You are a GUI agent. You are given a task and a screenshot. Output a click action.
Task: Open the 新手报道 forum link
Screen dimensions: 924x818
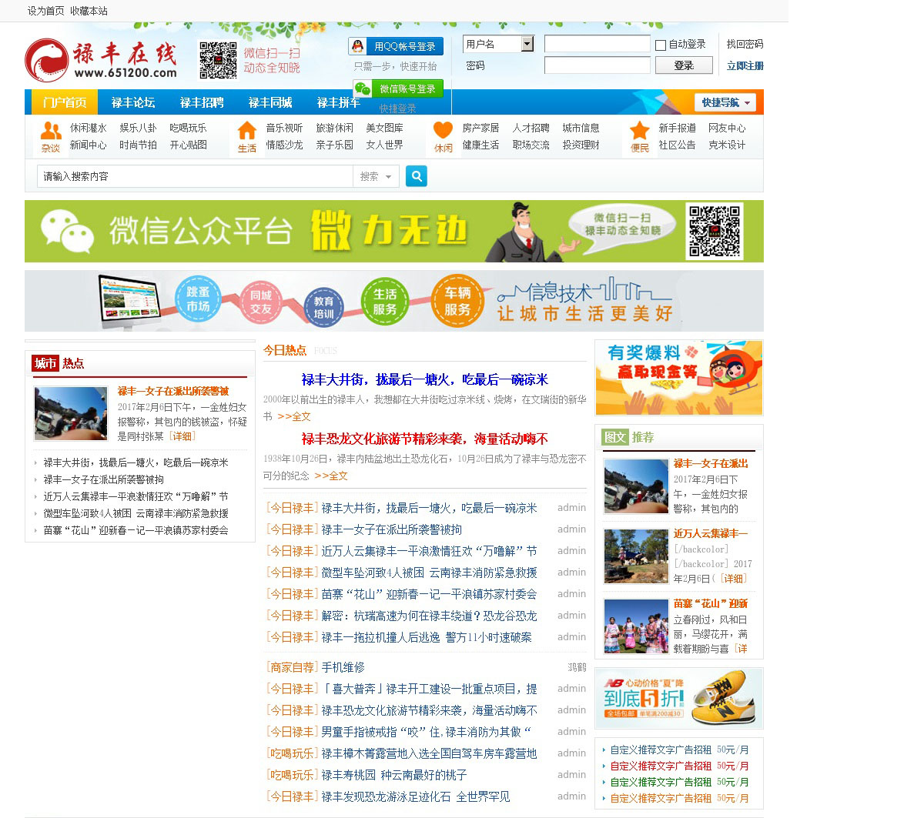pos(677,128)
